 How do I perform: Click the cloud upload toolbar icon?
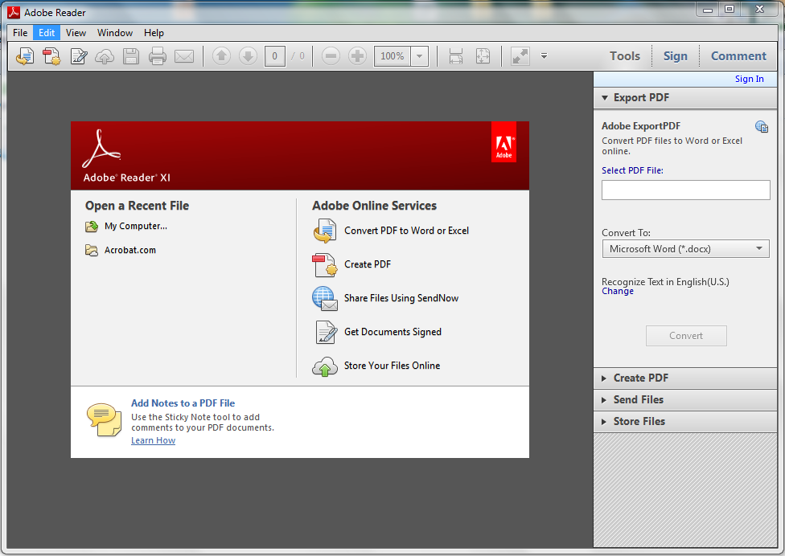click(x=105, y=56)
